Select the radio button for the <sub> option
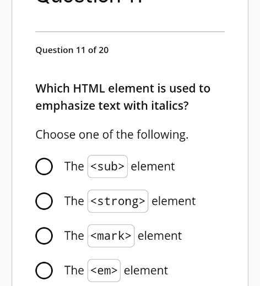The height and width of the screenshot is (286, 260). 44,166
